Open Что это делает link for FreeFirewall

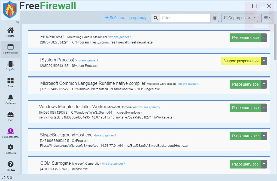(119, 37)
